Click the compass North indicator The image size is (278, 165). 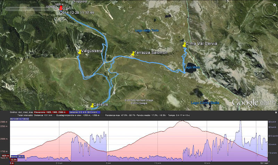(275, 5)
